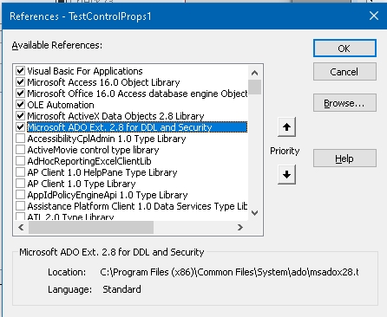The width and height of the screenshot is (387, 317).
Task: Uncheck Microsoft ActiveX Data Objects 2.8 Library
Action: tap(20, 116)
